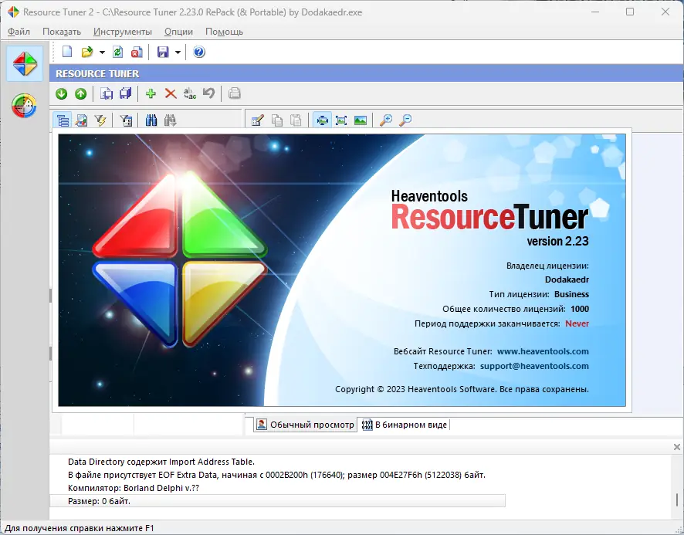Image resolution: width=684 pixels, height=535 pixels.
Task: Toggle the actual-size image frame icon
Action: [x=341, y=120]
